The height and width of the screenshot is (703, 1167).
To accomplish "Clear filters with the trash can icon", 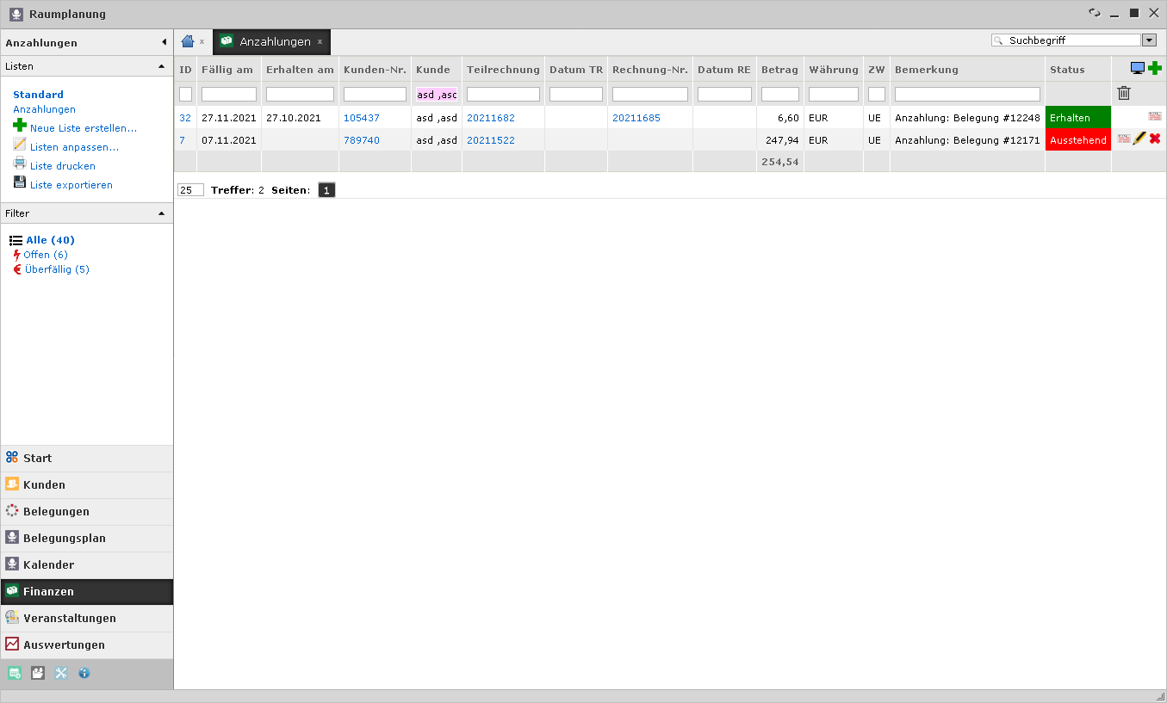I will (x=1124, y=93).
